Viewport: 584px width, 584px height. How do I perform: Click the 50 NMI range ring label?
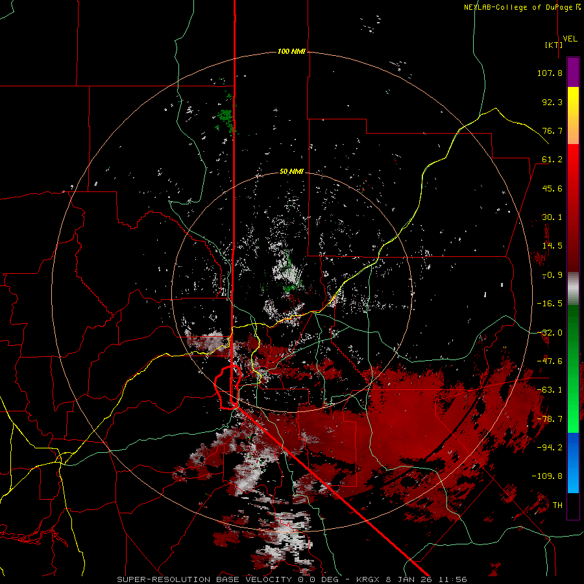tap(291, 171)
